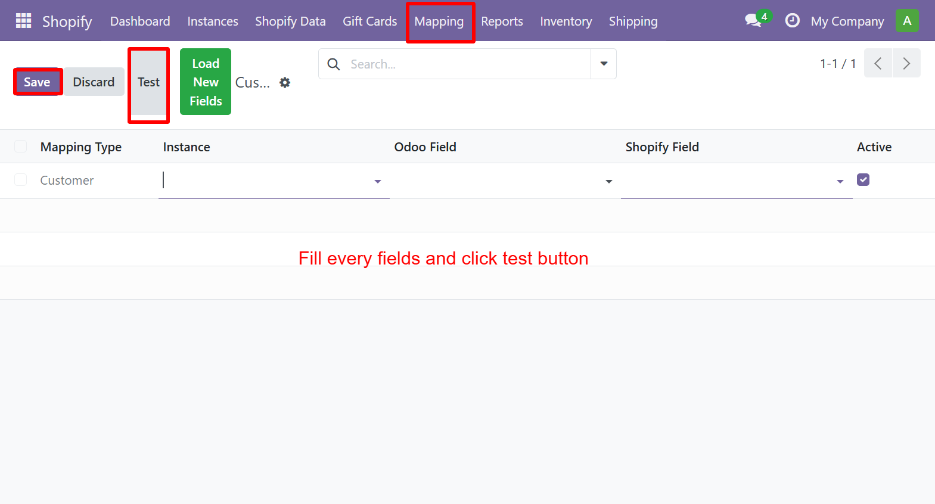Sort by Mapping Type column header
The height and width of the screenshot is (504, 935).
pyautogui.click(x=81, y=147)
